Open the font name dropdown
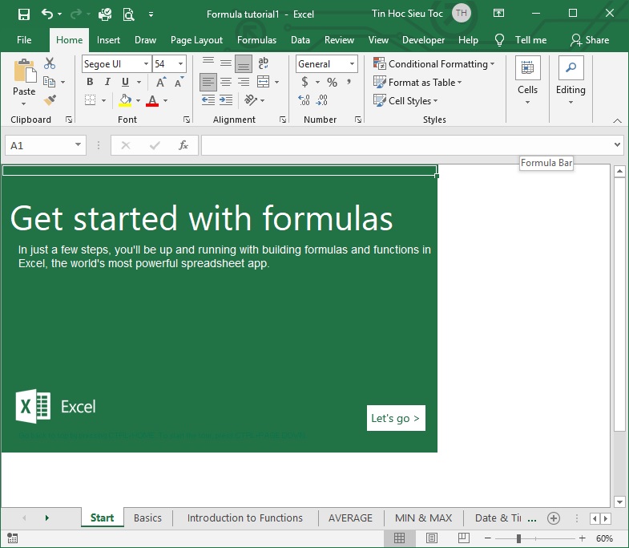The image size is (629, 548). click(147, 64)
